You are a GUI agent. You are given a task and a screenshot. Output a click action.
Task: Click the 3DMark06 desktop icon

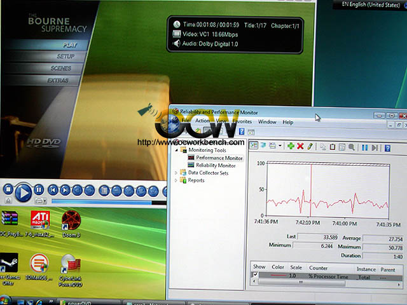click(39, 267)
